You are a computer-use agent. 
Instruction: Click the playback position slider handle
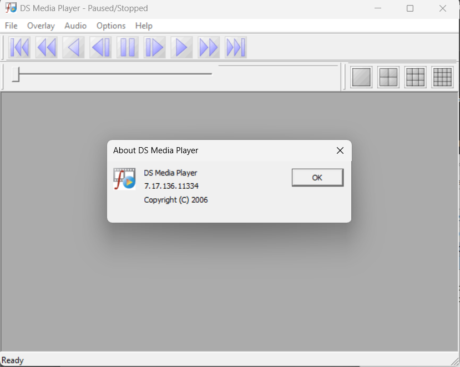click(16, 74)
